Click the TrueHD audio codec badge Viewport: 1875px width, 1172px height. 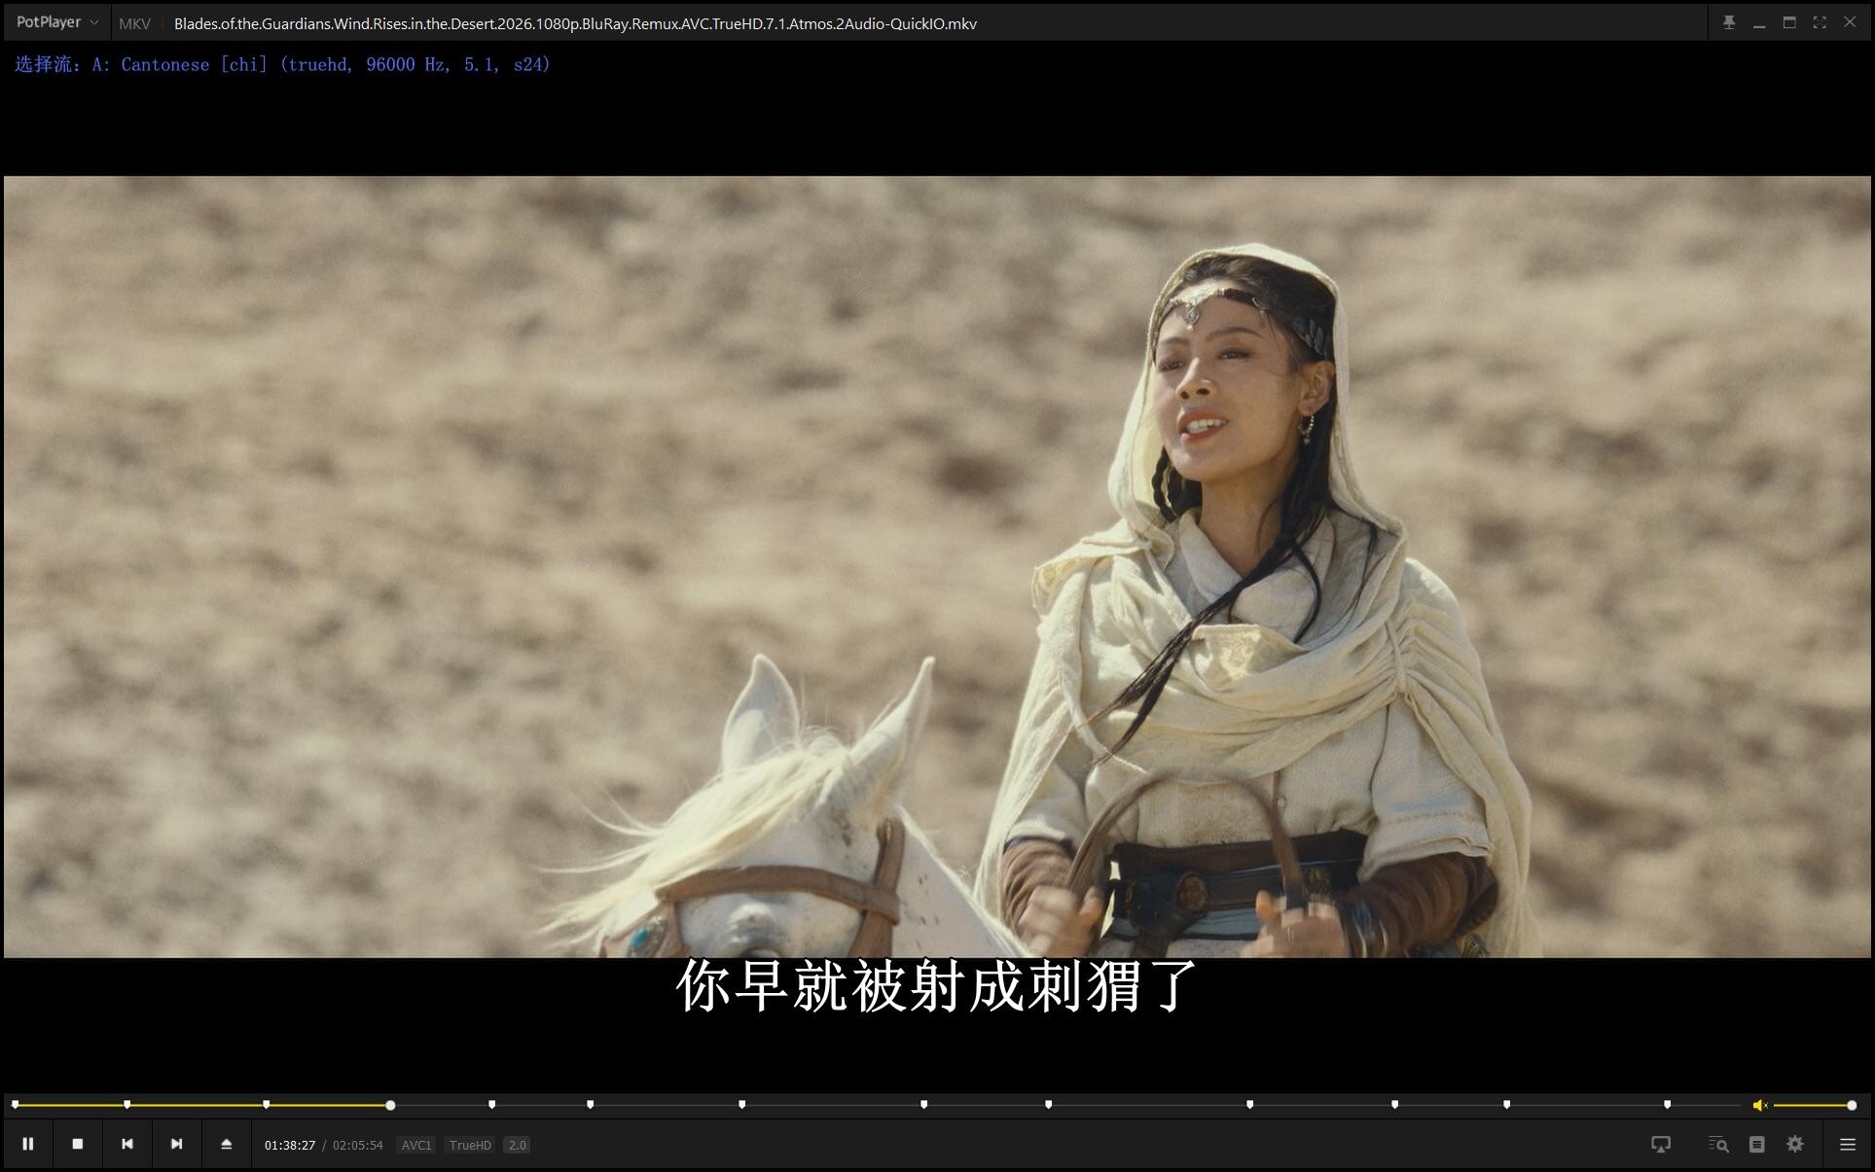point(470,1145)
